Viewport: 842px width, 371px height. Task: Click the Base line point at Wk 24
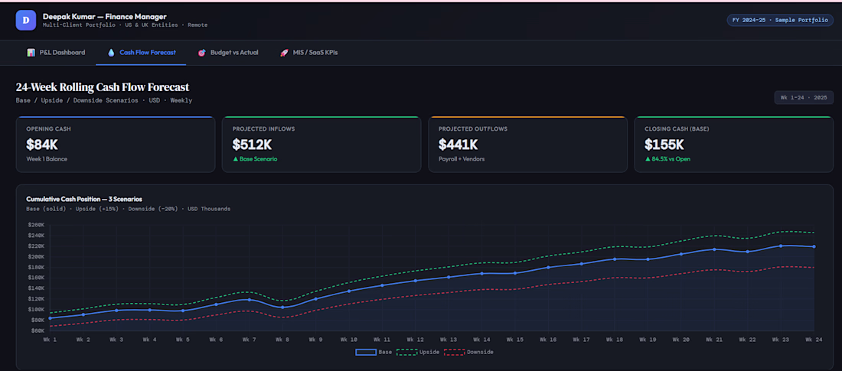point(814,246)
